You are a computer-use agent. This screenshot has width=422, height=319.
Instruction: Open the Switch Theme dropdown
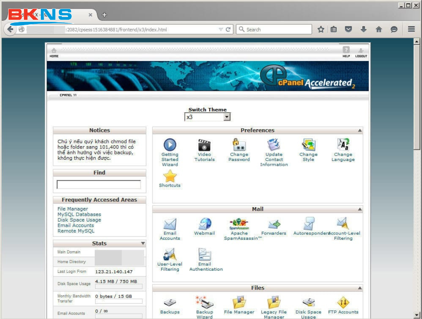coord(207,117)
